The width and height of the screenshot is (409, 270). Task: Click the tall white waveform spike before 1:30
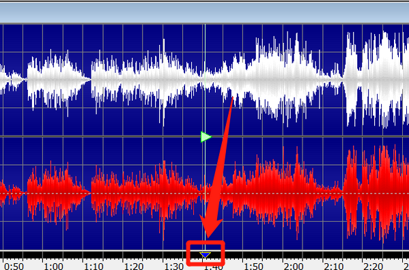(x=164, y=80)
